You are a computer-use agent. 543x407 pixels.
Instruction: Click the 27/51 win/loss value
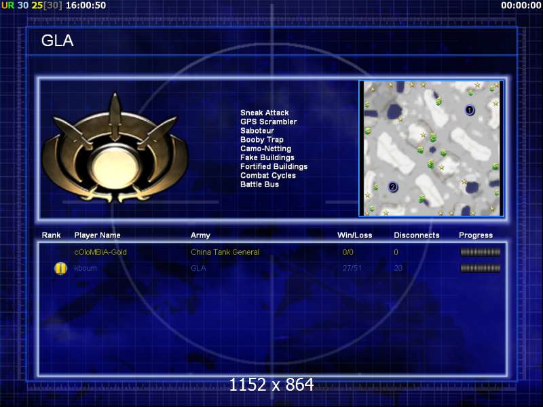(352, 268)
